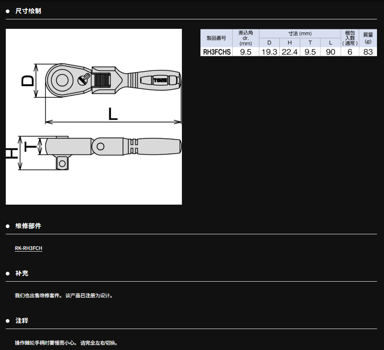Click the 梱包入数 column header
The height and width of the screenshot is (350, 384).
[350, 38]
